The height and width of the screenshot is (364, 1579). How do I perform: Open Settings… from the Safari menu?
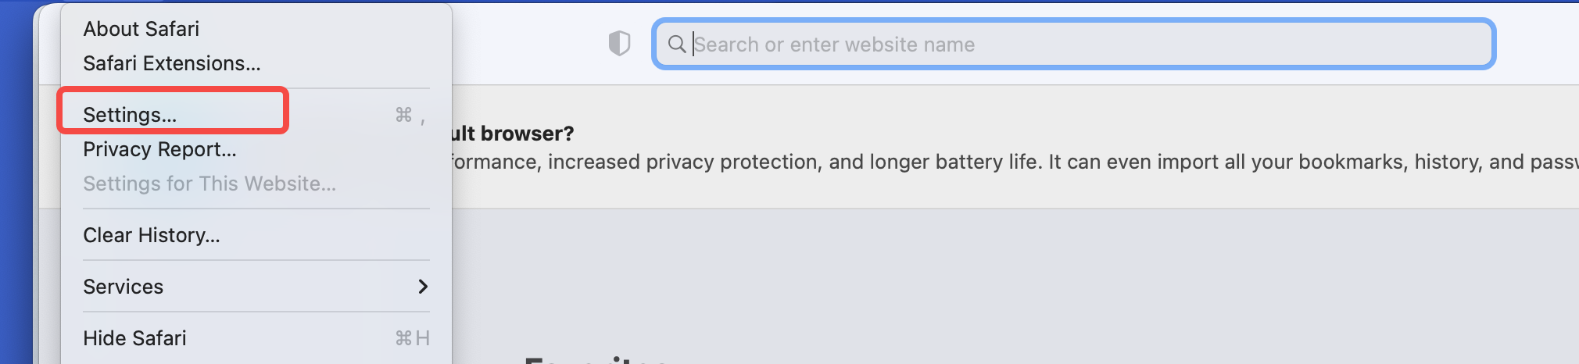131,115
